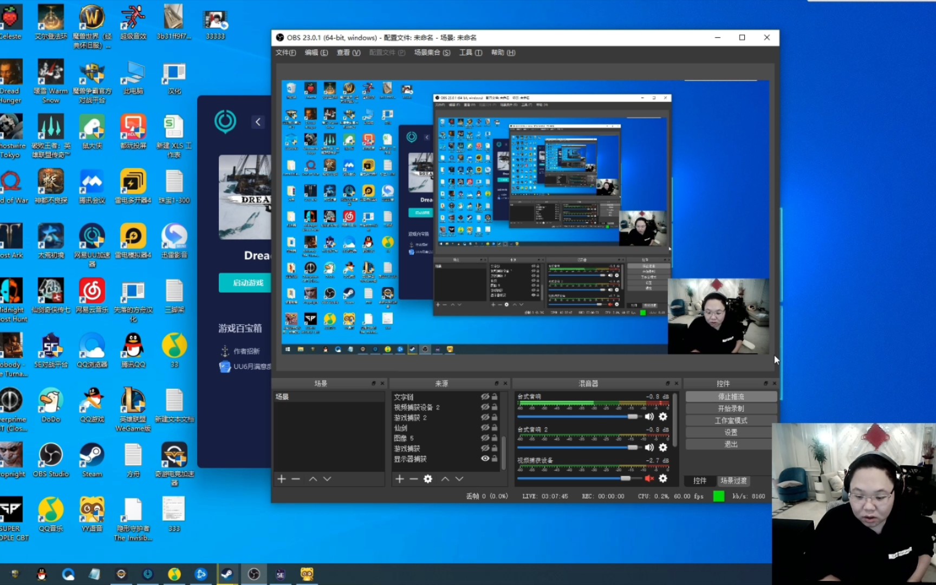This screenshot has height=585, width=936.
Task: Click 停止推流 button
Action: [x=731, y=396]
